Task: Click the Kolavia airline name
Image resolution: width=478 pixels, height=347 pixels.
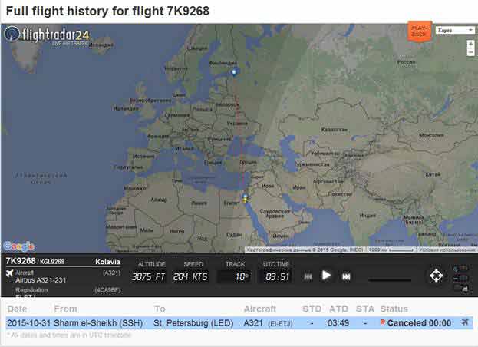Action: [x=107, y=262]
